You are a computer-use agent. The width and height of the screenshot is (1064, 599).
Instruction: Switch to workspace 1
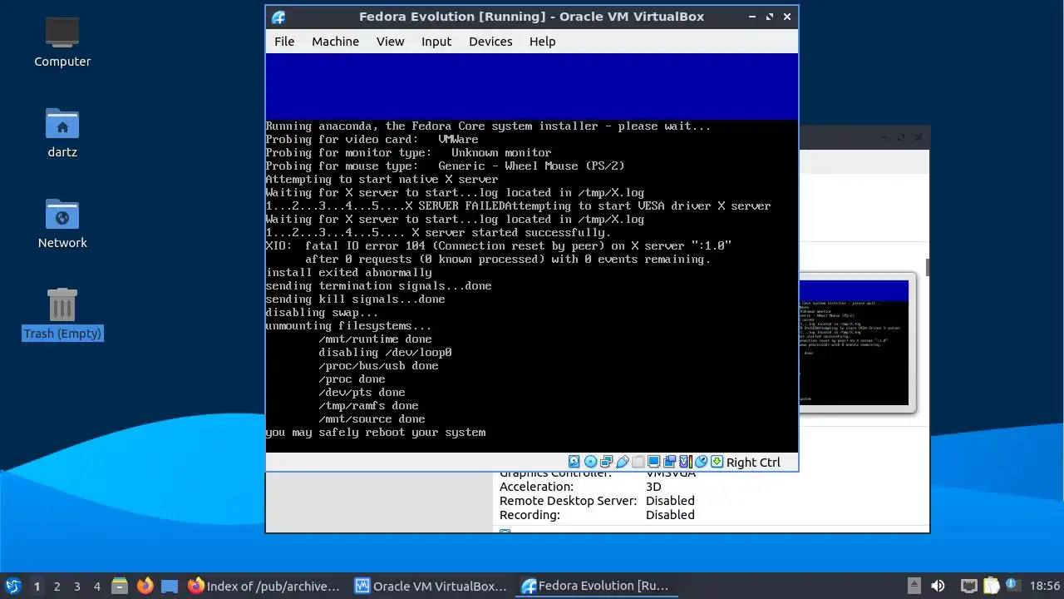coord(37,586)
